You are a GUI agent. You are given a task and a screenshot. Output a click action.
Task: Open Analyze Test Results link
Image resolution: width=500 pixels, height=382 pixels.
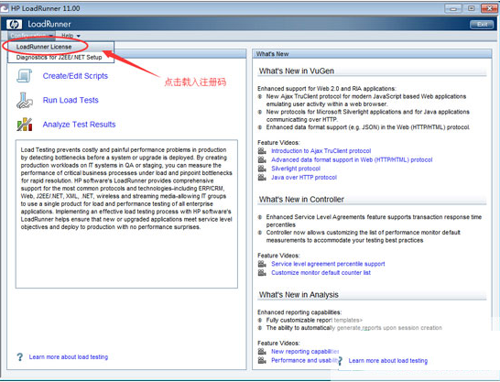click(79, 125)
